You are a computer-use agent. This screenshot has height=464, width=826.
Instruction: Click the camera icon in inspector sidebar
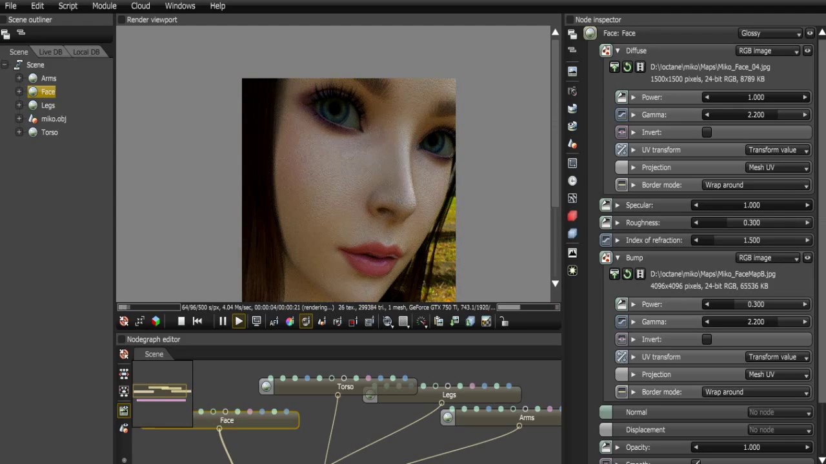(572, 92)
